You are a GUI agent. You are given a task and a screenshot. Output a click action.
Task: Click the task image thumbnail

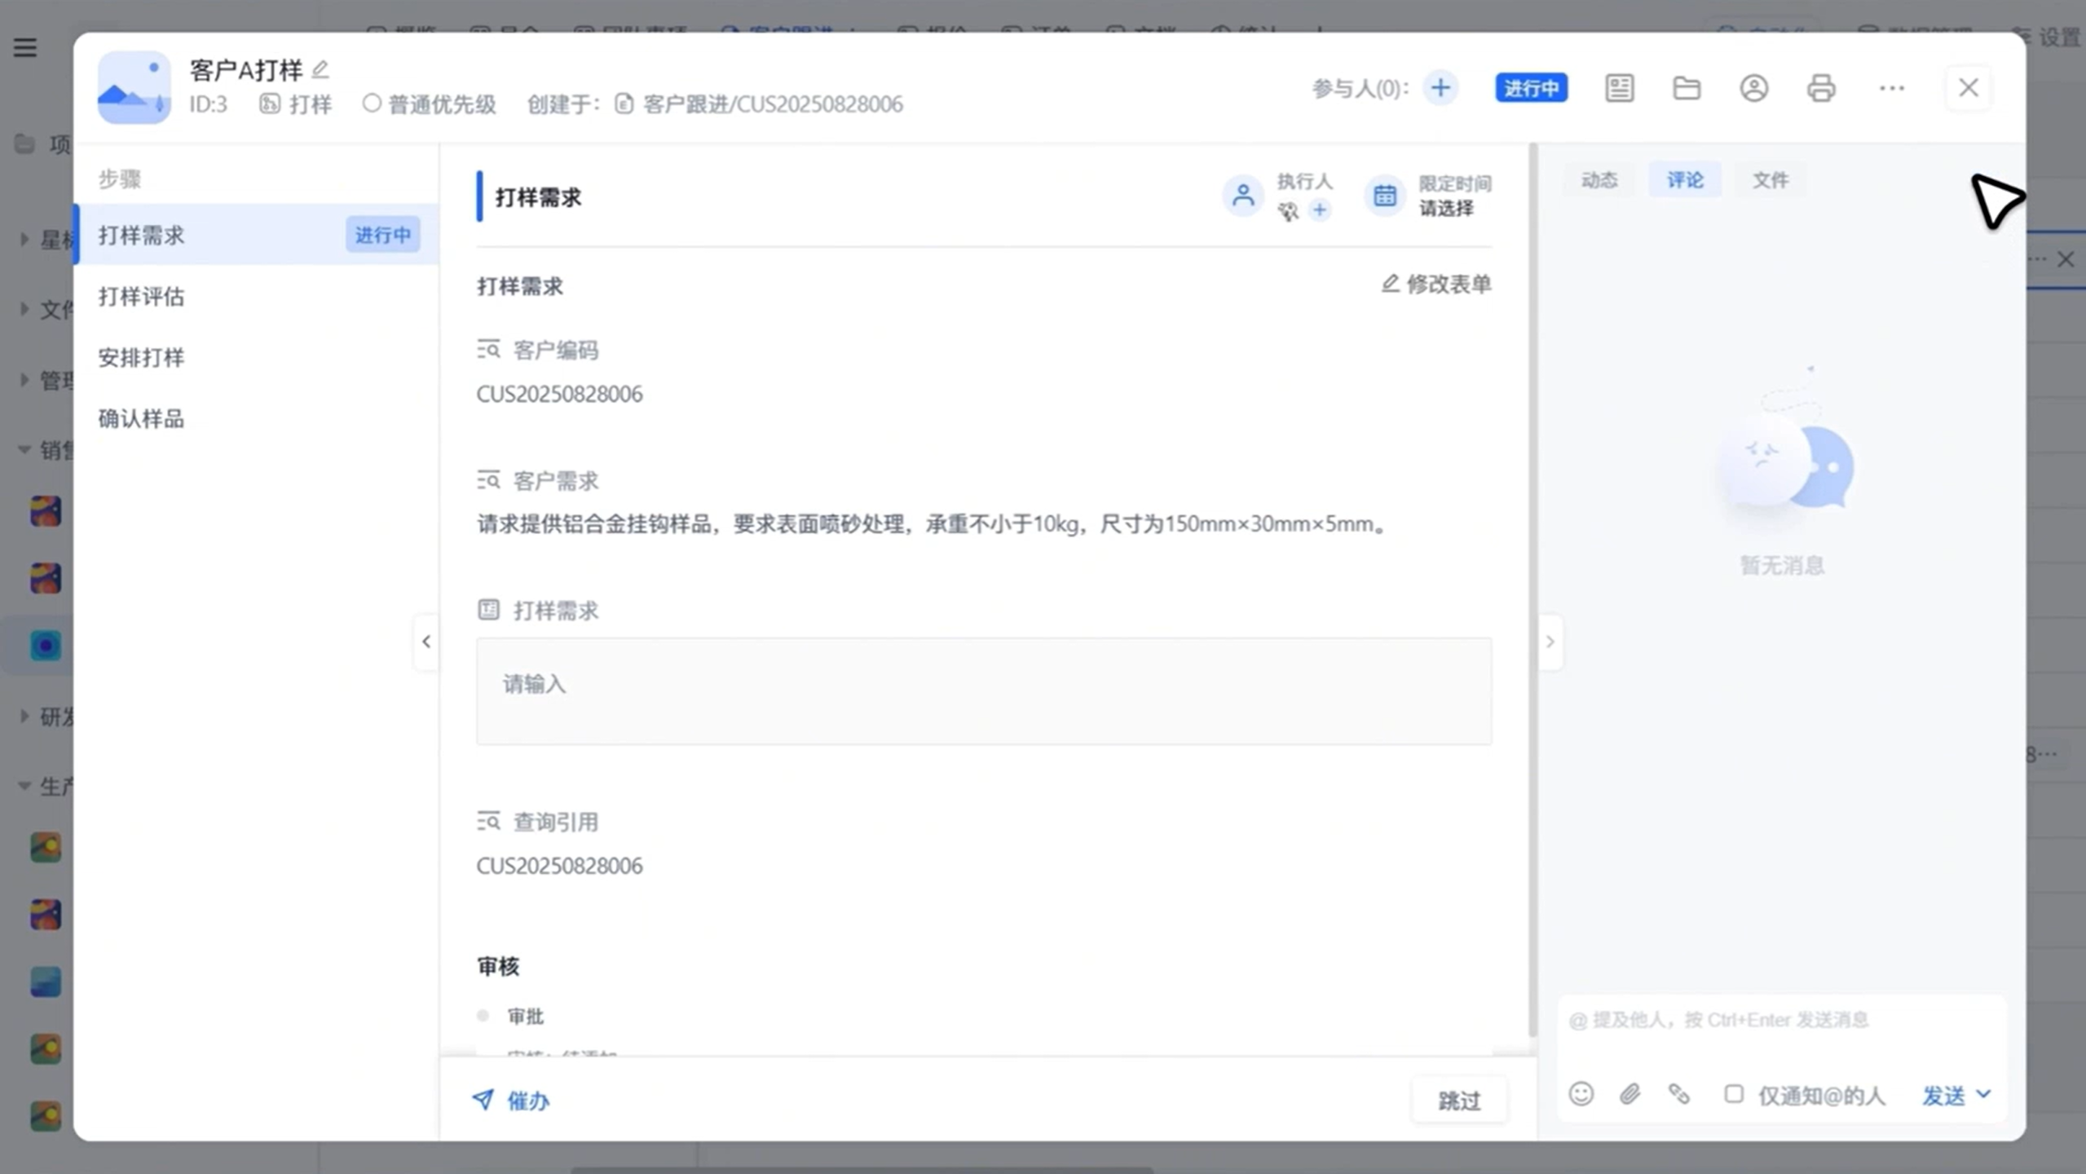tap(134, 87)
